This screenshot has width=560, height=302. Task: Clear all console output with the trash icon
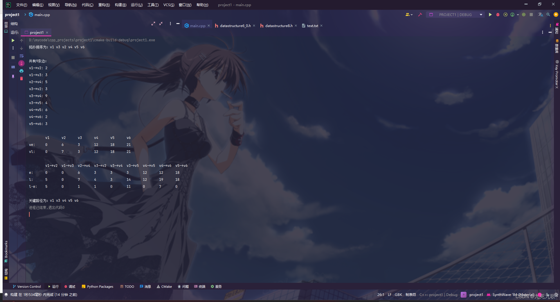point(21,78)
